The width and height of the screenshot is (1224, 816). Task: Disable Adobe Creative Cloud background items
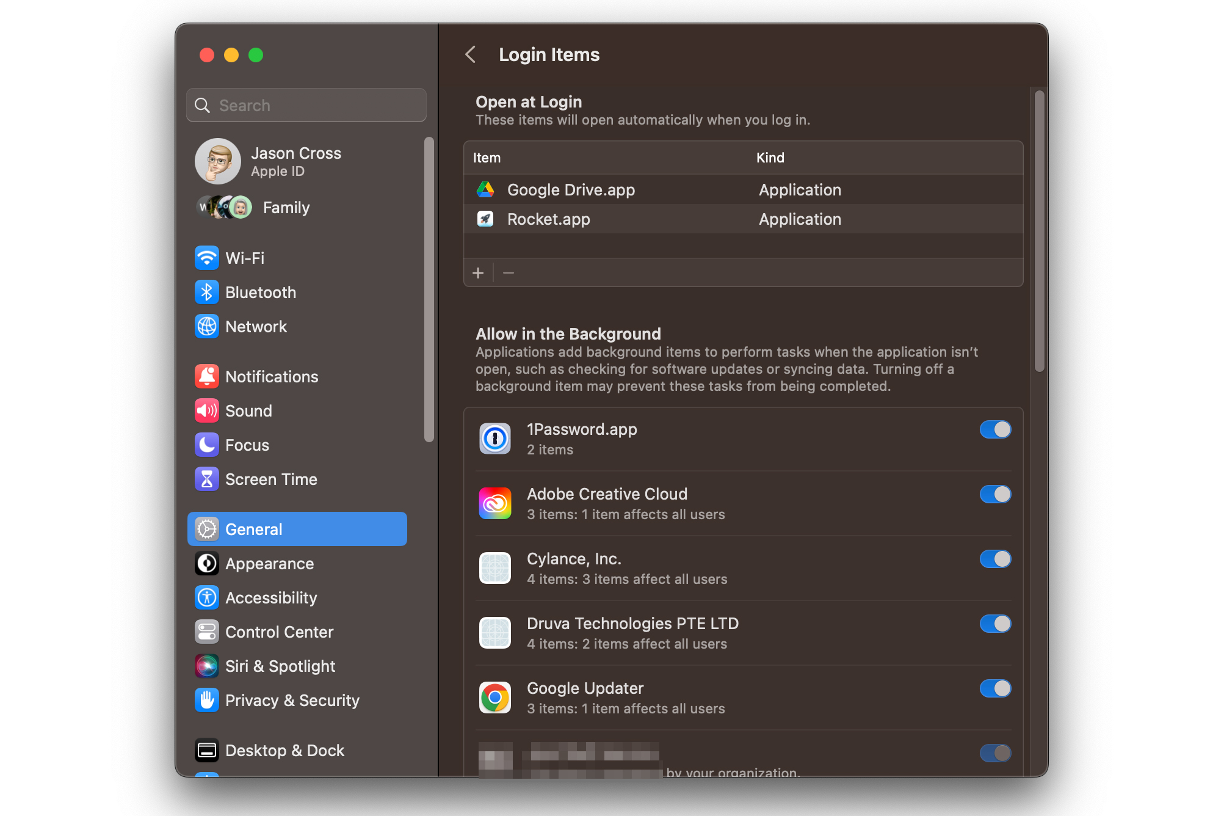point(994,495)
